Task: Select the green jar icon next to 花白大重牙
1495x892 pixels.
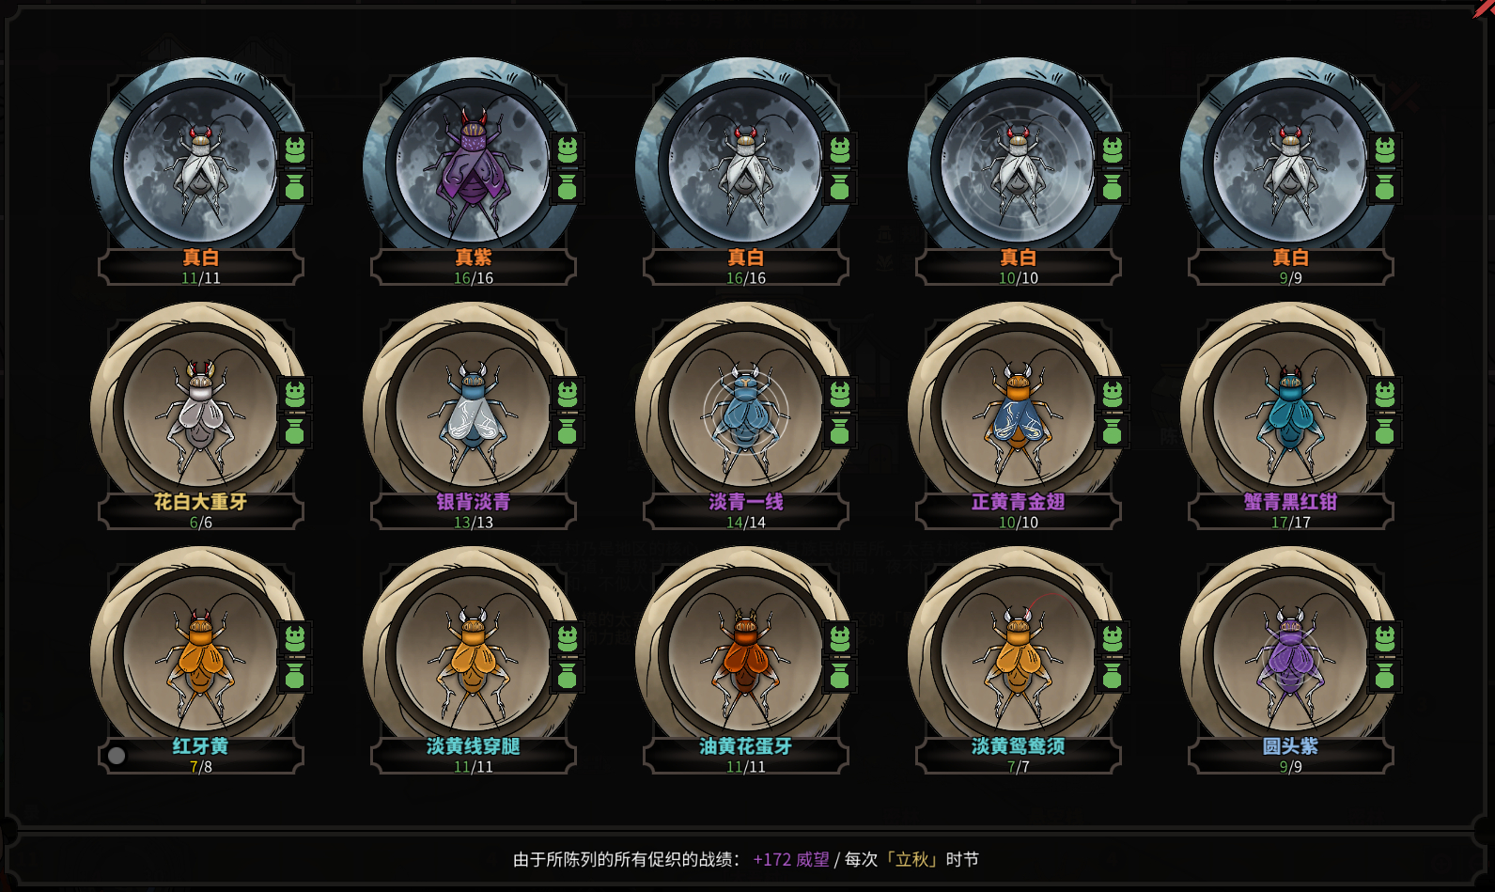Action: (x=294, y=431)
